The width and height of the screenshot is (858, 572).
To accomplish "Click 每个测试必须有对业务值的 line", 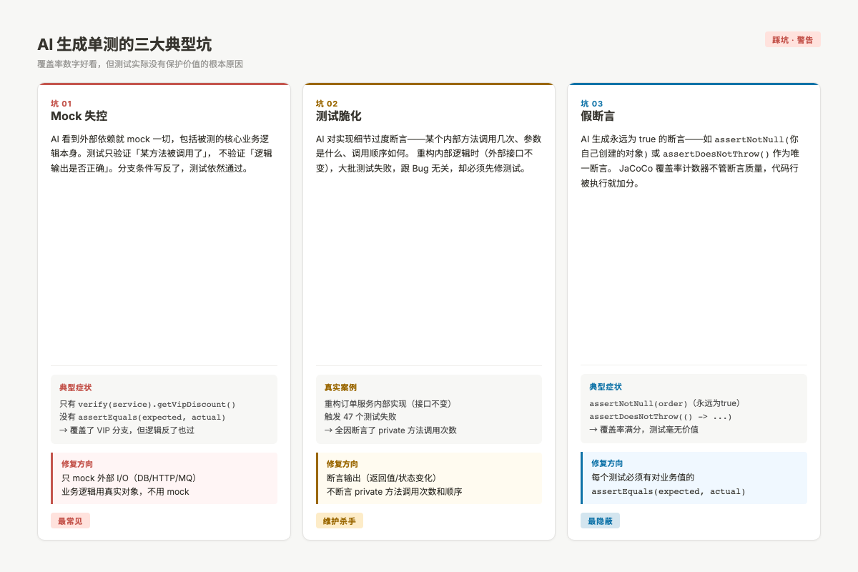I will point(643,477).
